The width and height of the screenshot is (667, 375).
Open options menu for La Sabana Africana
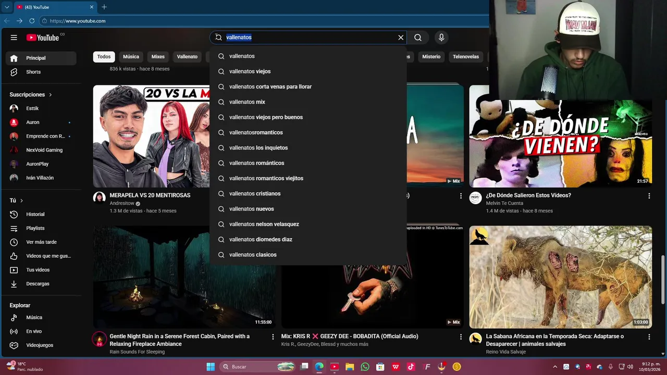pos(649,337)
